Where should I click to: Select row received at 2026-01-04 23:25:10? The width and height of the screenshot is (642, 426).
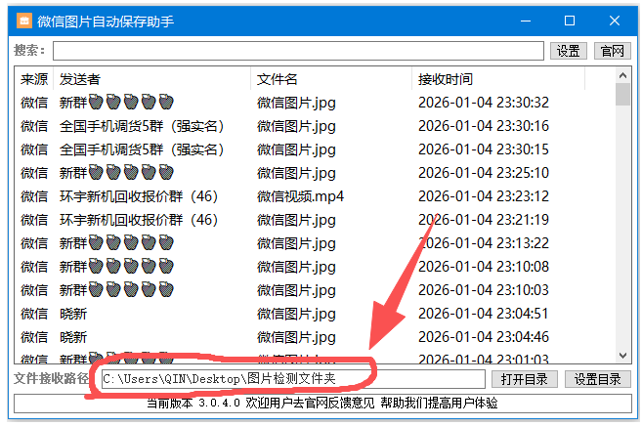pyautogui.click(x=316, y=173)
